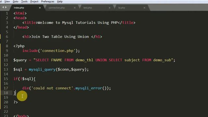
Task: Click line number 17 in gutter
Action: point(6,88)
